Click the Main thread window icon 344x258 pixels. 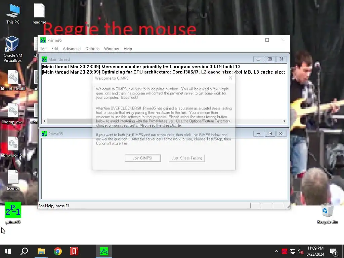tap(44, 59)
